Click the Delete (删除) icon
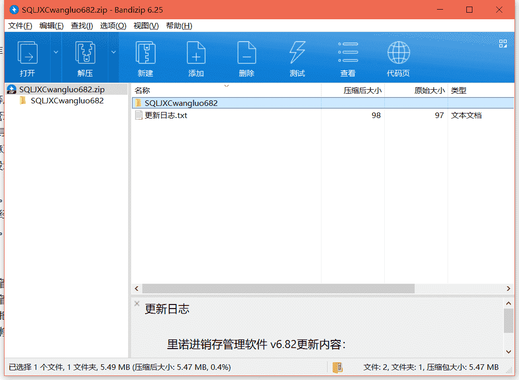519x380 pixels. tap(247, 53)
